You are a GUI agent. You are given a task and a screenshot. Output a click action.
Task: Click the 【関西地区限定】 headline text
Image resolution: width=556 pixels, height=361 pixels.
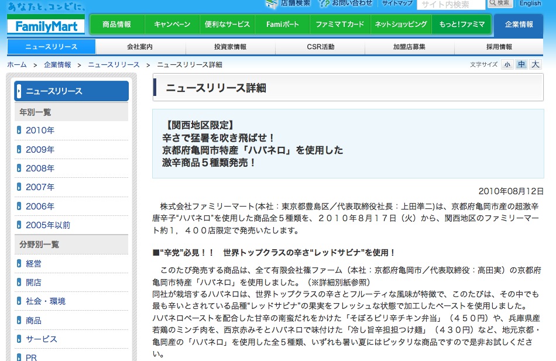tap(200, 125)
